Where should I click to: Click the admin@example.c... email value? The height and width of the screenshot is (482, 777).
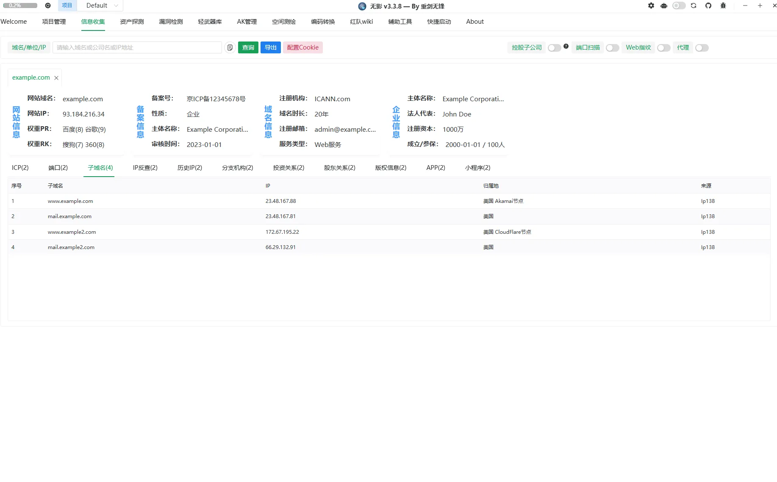click(x=345, y=130)
